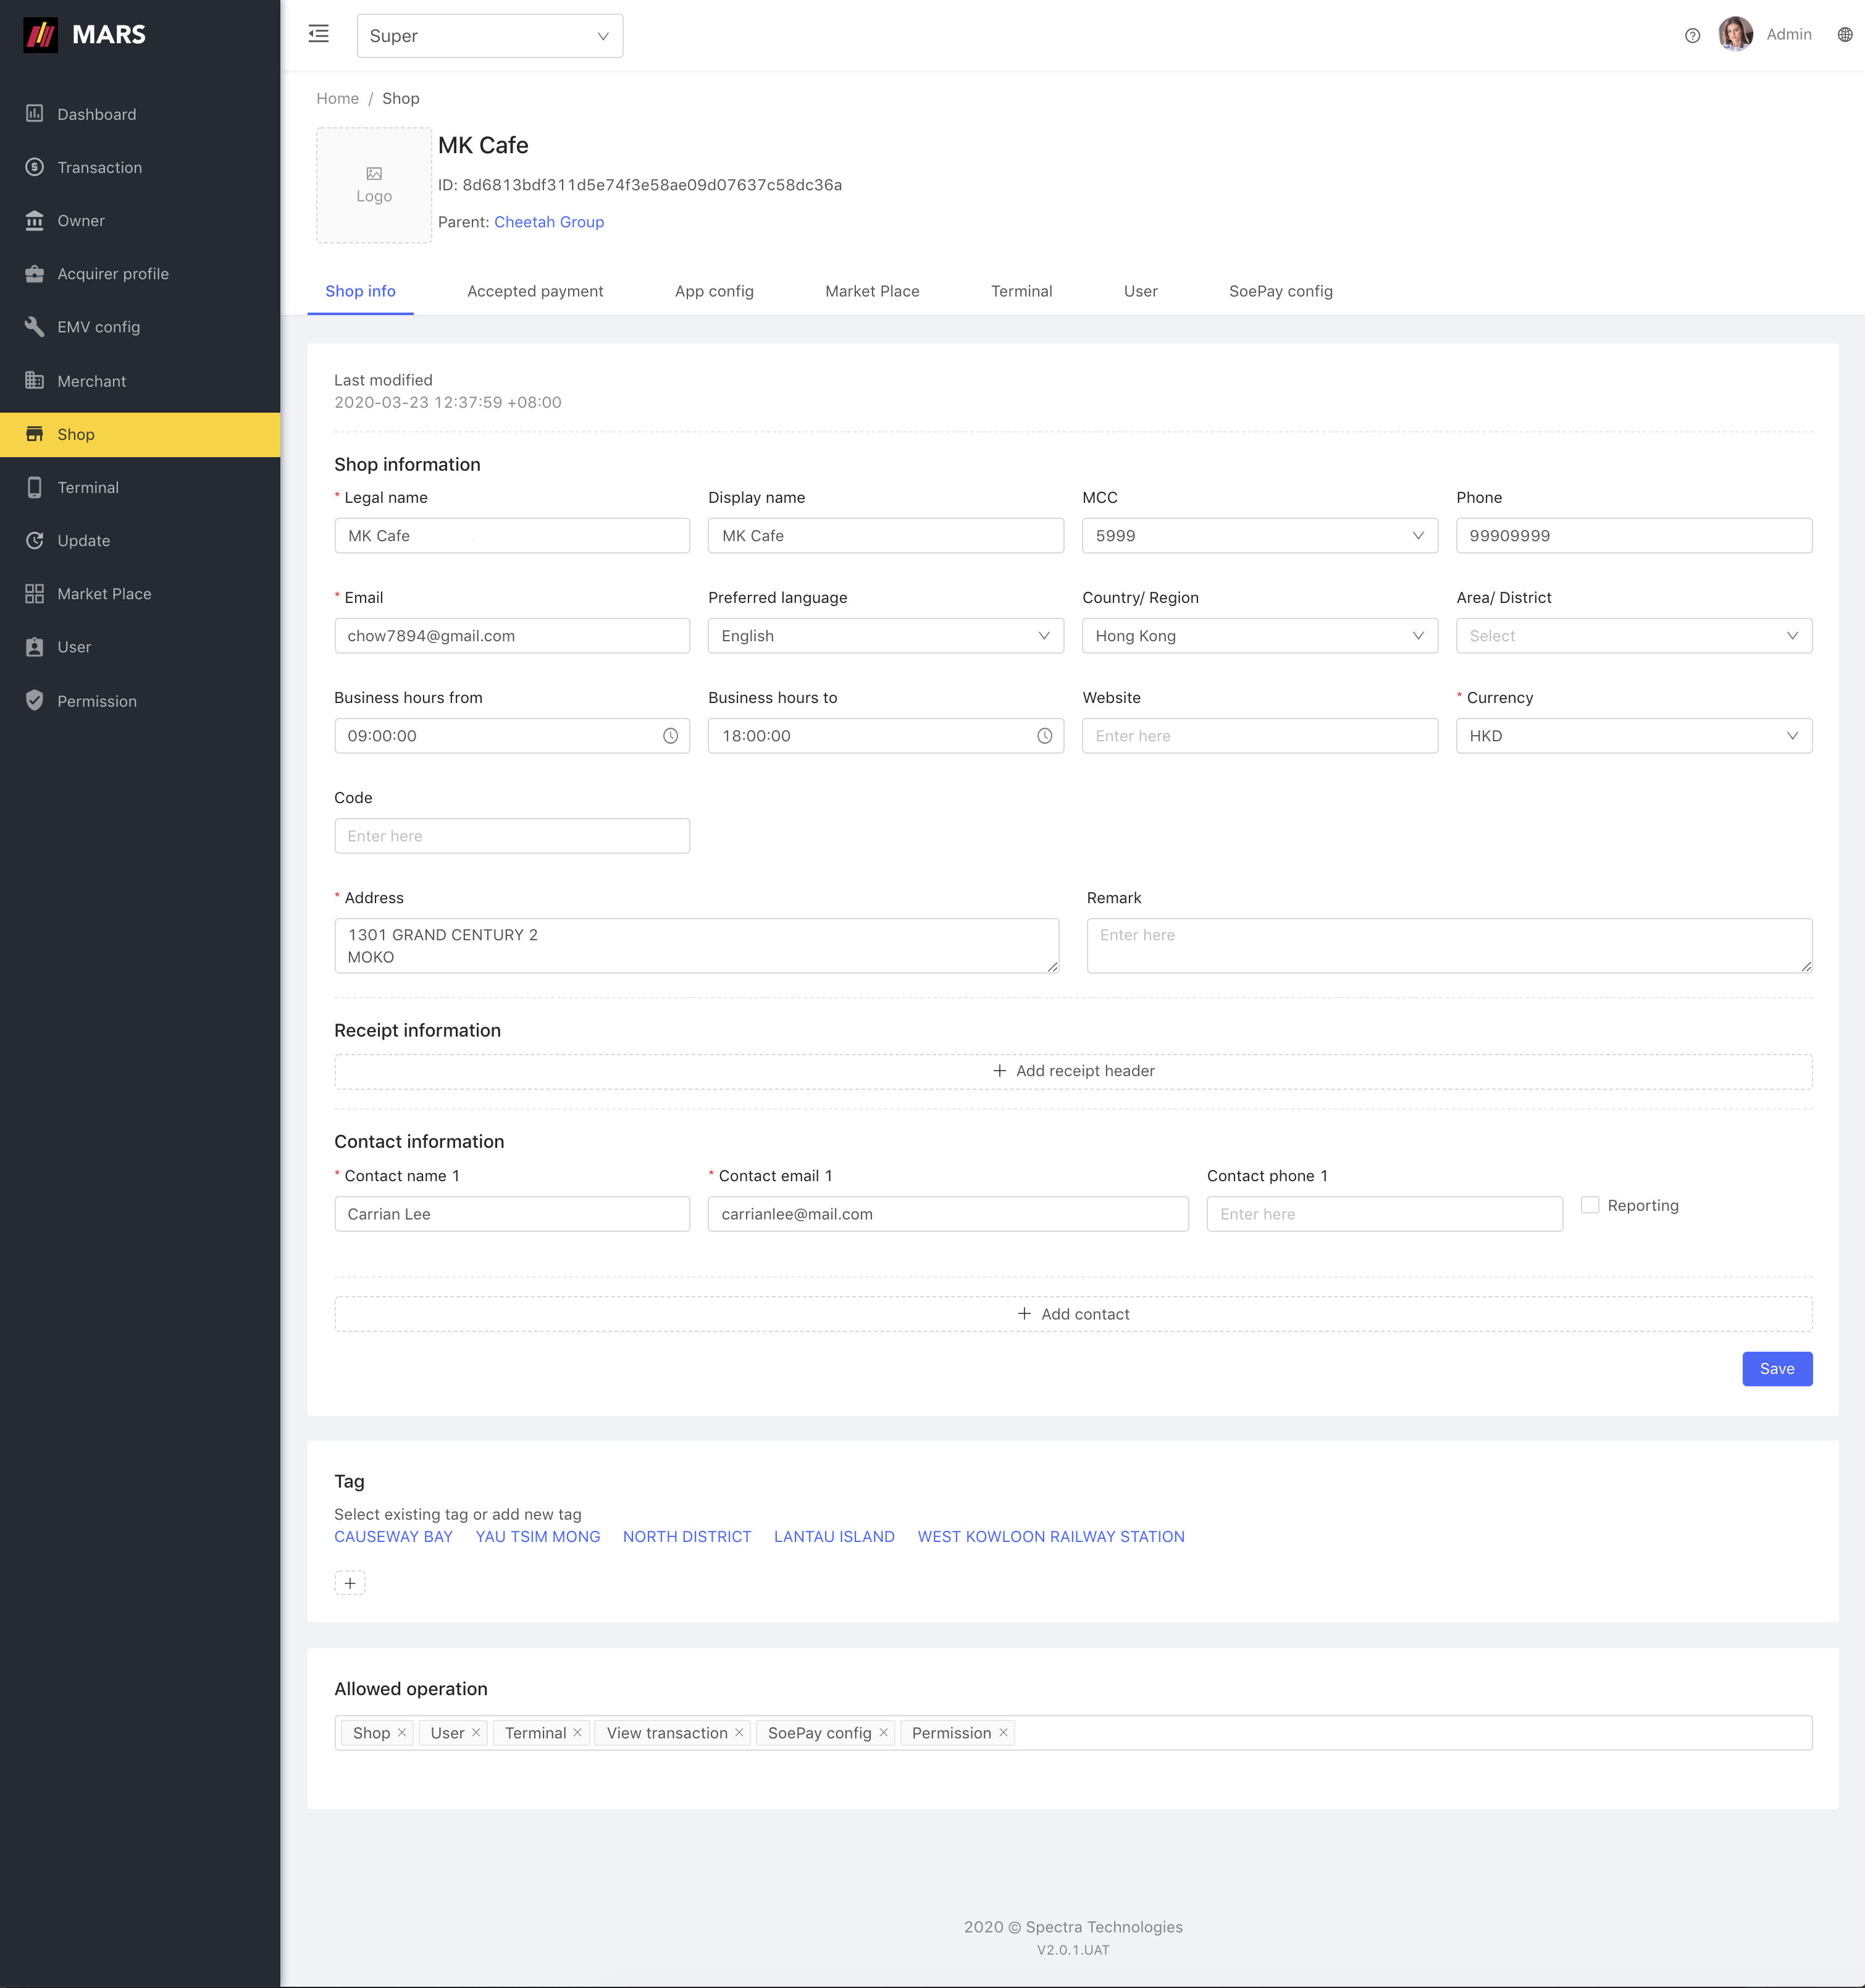Enable the Reporting checkbox
Screen dimensions: 1865x1988
pos(1589,1205)
